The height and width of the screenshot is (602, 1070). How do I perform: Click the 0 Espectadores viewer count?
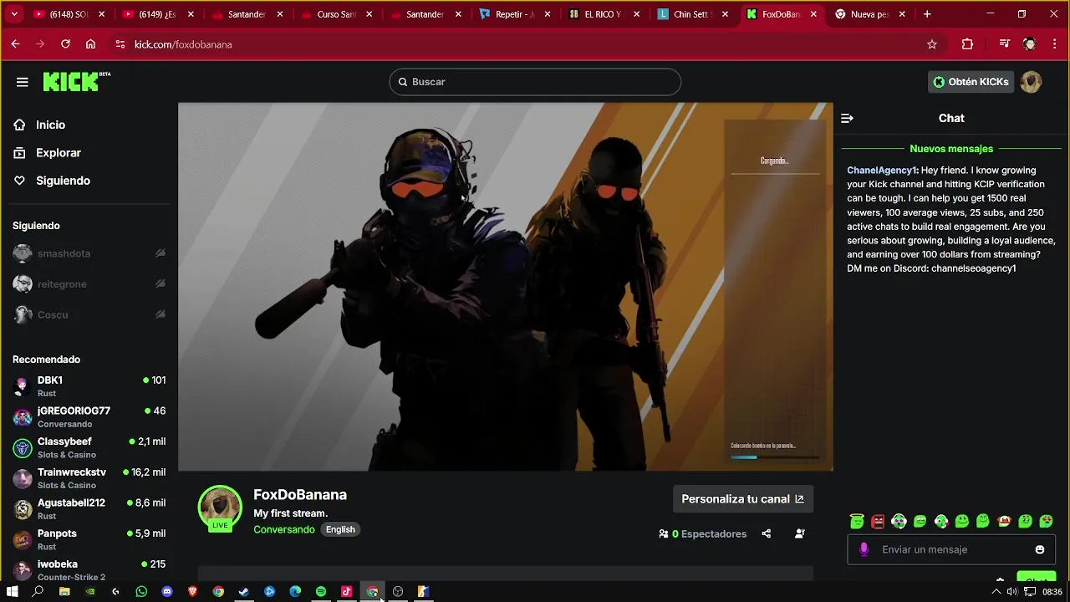pos(702,533)
